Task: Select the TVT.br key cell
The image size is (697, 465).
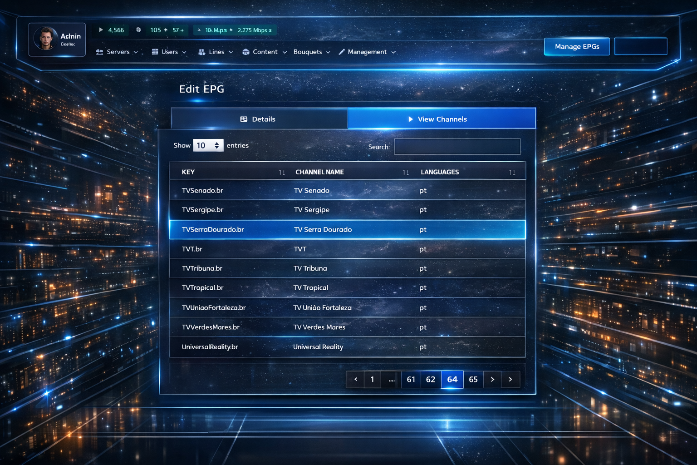Action: click(x=192, y=249)
